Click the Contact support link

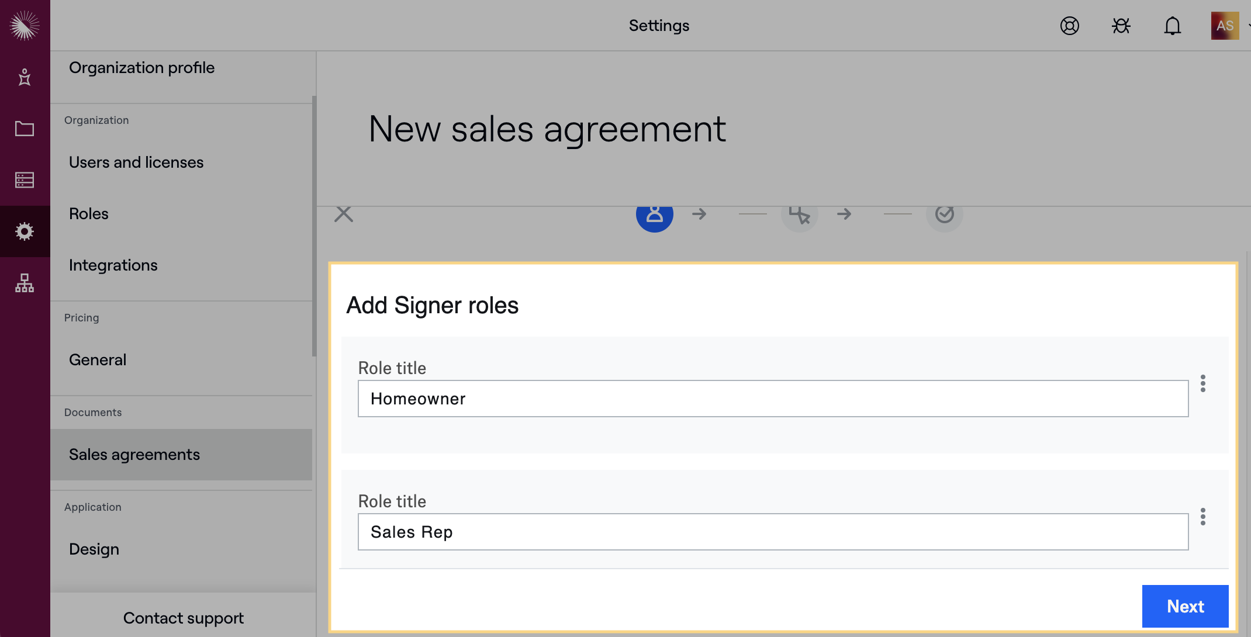pos(183,618)
